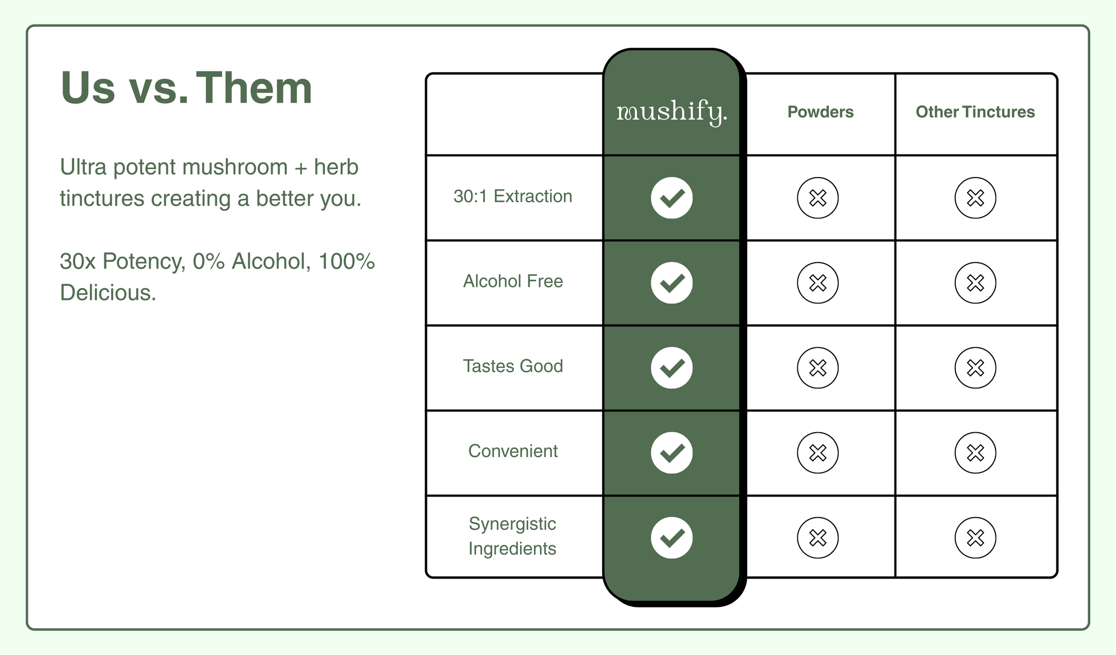Click the mushify checkmark for Synergistic Ingredients
This screenshot has width=1116, height=655.
[x=672, y=538]
